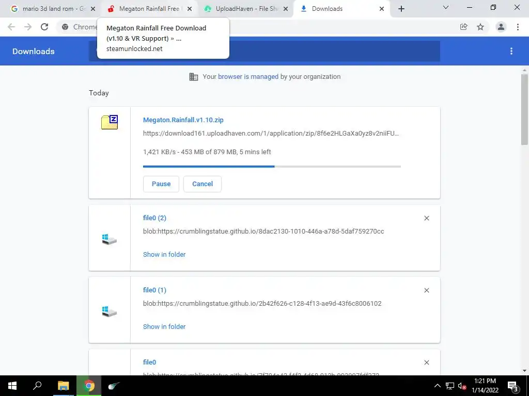Open Windows taskbar search

point(37,386)
